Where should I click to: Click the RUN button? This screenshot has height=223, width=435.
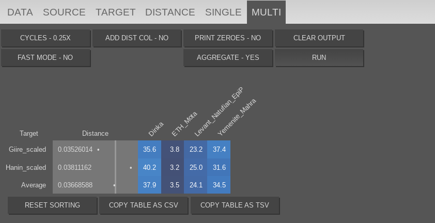[319, 58]
